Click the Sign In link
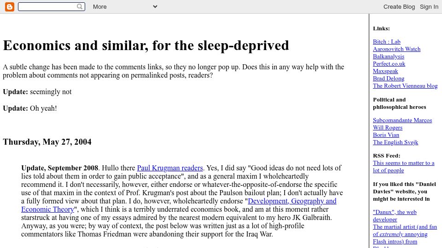Viewport: 442px width, 248px height. coord(429,7)
